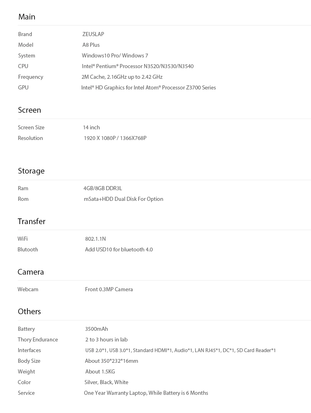Viewport: 311px width, 413px height.
Task: Click the A8 Plus model text
Action: point(91,45)
